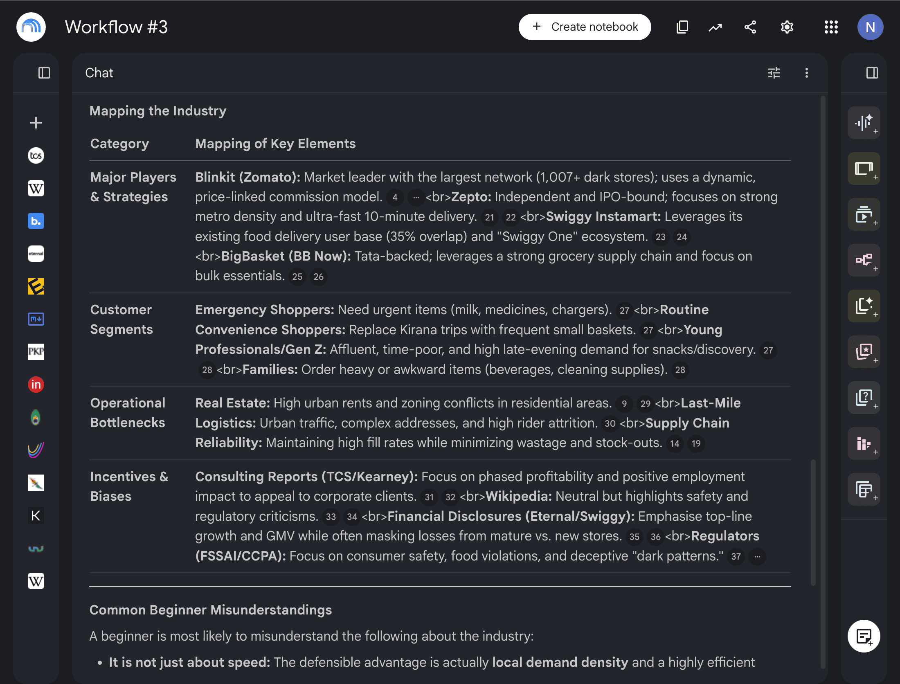Screen dimensions: 900x684
Task: Open citation 9 for Real Estate
Action: pos(624,404)
